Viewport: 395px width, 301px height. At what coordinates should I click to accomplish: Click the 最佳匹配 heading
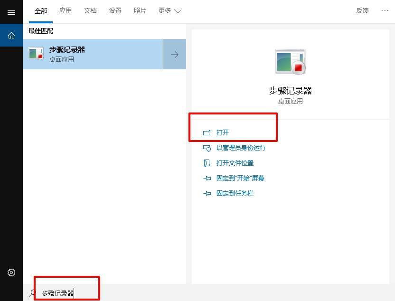(40, 31)
